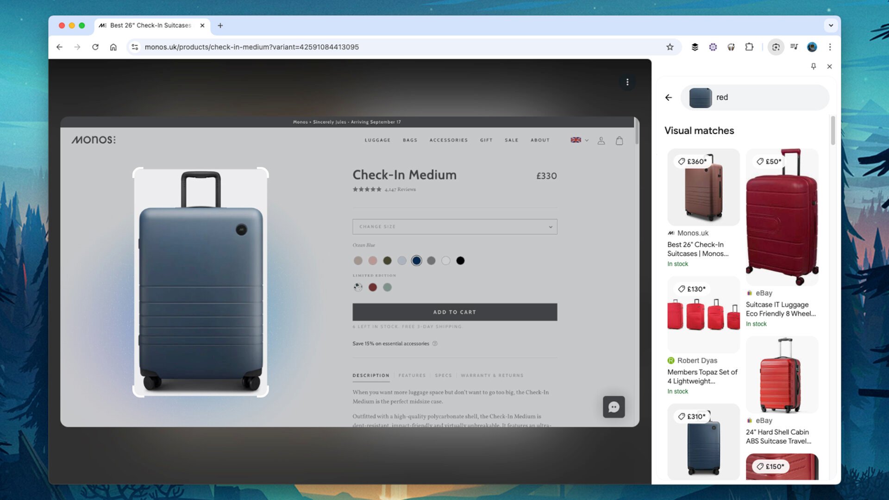Click the browser extensions icon
889x500 pixels.
pos(750,47)
